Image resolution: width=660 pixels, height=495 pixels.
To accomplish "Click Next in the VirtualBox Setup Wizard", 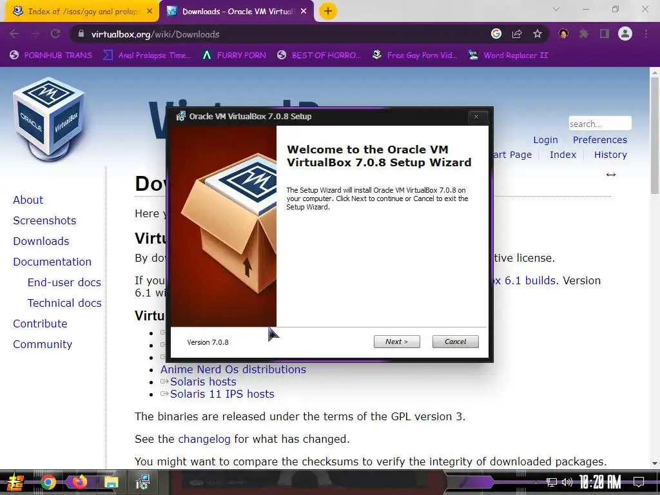I will [x=396, y=342].
